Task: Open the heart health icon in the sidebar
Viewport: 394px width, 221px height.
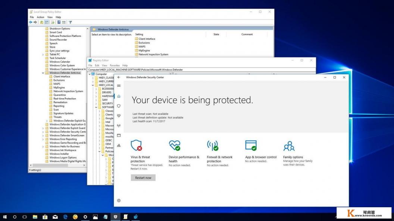Action: tap(119, 116)
